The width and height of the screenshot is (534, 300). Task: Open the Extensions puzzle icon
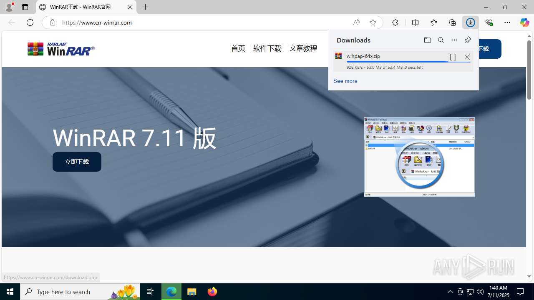395,22
